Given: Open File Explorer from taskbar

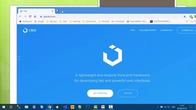Looking at the screenshot, I should 27,107.
